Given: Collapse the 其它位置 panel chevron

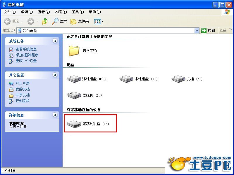Looking at the screenshot, I should 55,75.
